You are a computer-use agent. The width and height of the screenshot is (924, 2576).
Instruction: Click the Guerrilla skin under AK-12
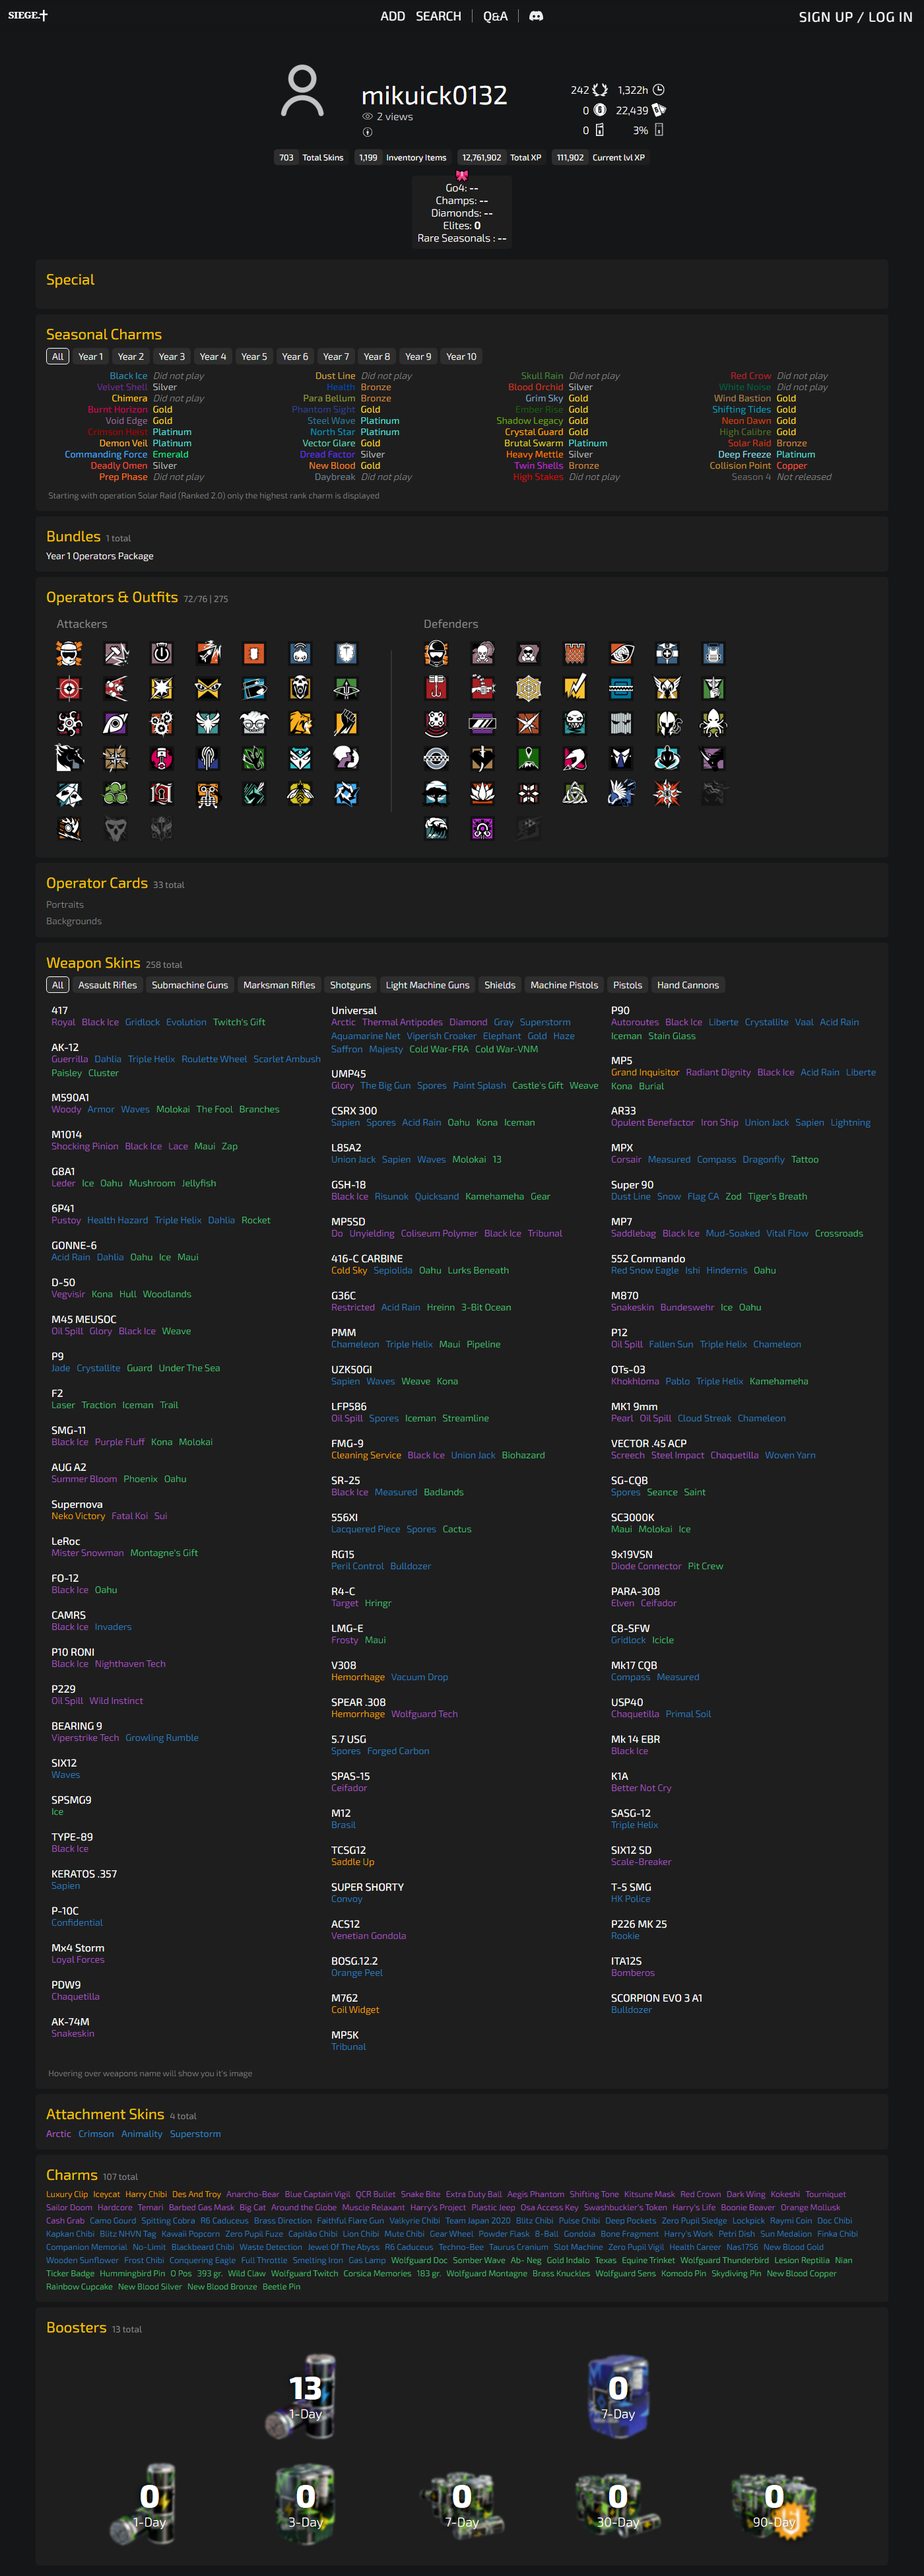70,1059
